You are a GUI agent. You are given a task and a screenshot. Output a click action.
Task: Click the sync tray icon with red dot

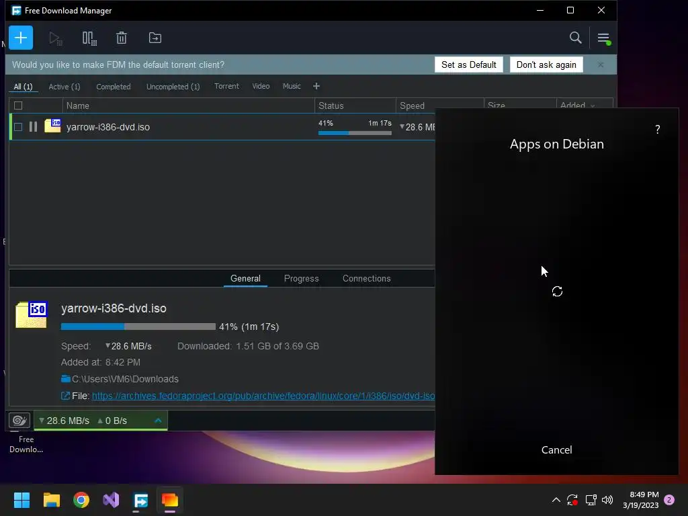click(572, 500)
